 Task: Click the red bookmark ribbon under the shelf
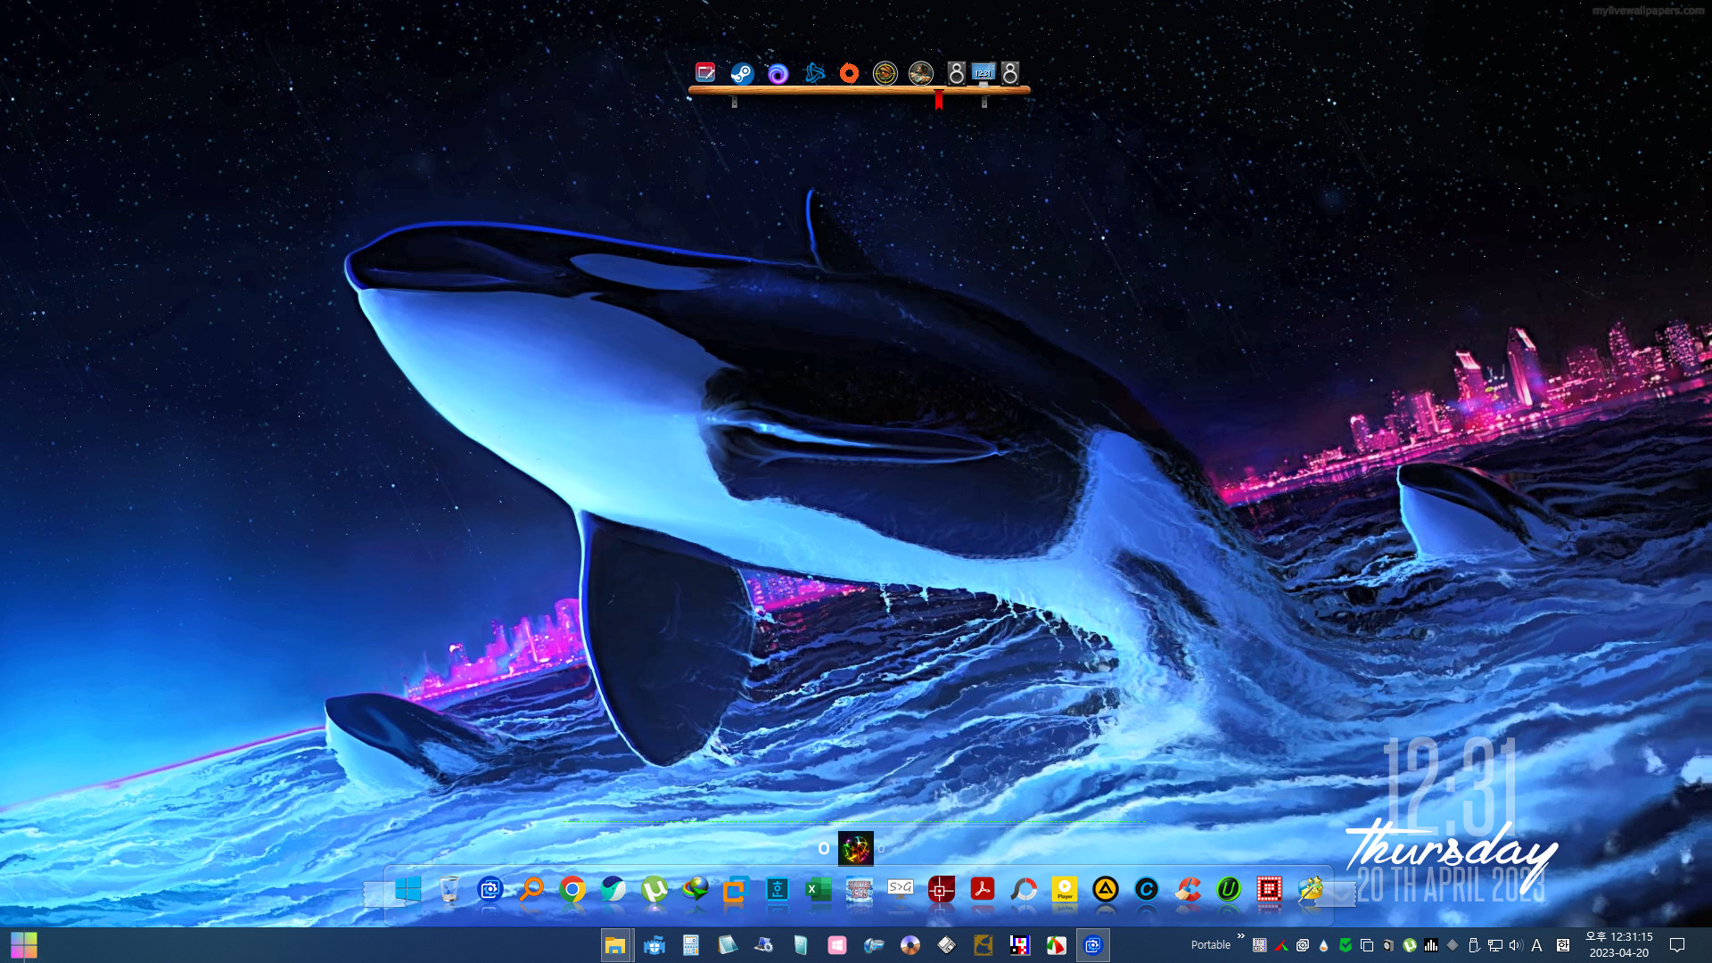coord(939,101)
